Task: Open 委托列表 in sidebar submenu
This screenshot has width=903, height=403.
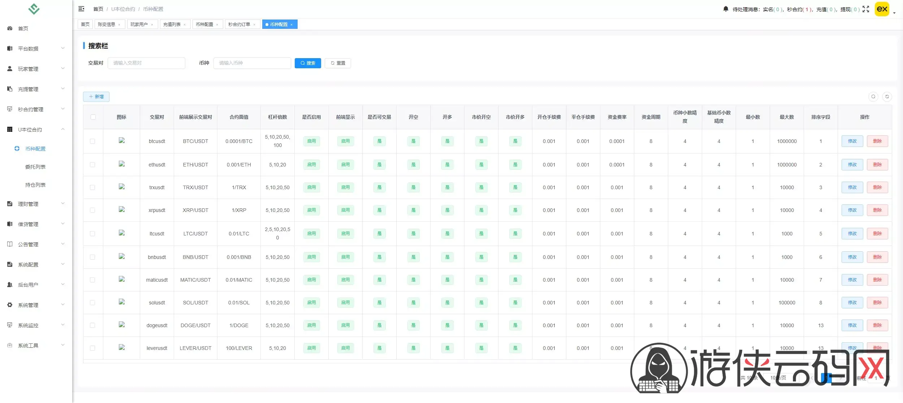Action: (35, 167)
